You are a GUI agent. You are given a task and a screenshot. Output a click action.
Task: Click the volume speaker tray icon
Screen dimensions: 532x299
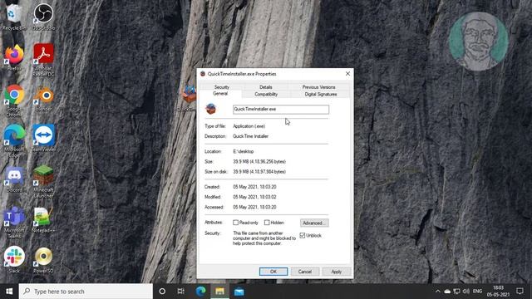[x=466, y=292]
